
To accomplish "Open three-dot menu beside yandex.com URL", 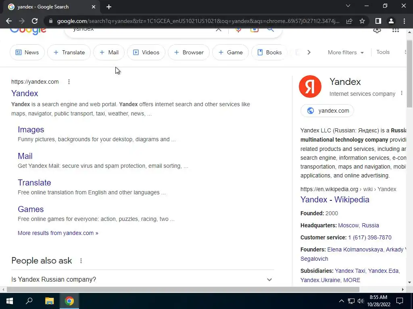I will (69, 82).
